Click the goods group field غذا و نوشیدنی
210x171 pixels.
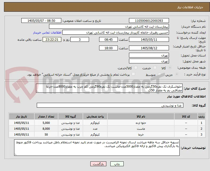pos(110,105)
